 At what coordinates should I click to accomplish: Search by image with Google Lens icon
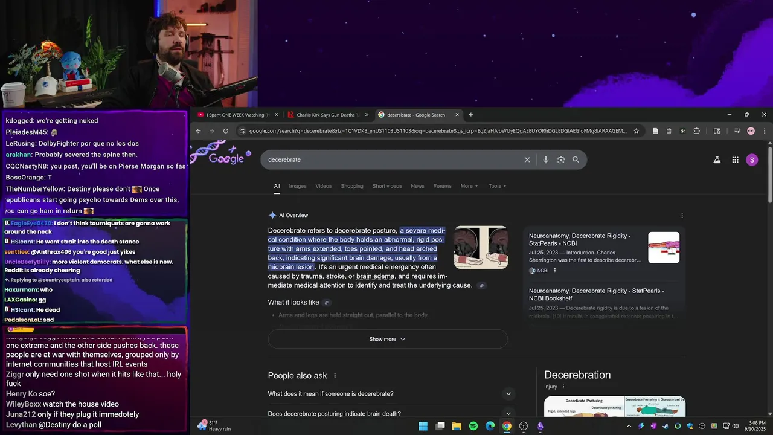pyautogui.click(x=561, y=159)
